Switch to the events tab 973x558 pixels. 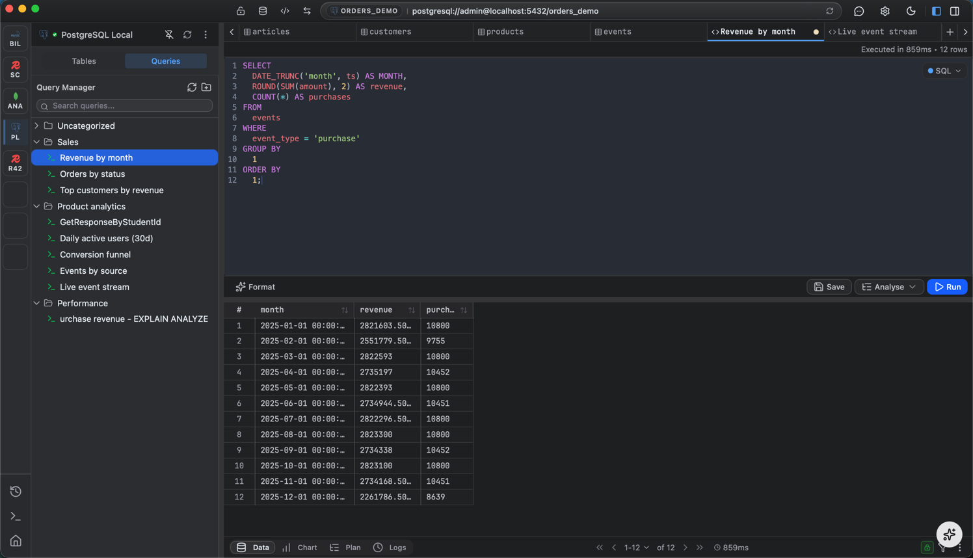648,32
